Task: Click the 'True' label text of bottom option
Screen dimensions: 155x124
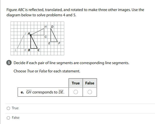Action: [15, 108]
